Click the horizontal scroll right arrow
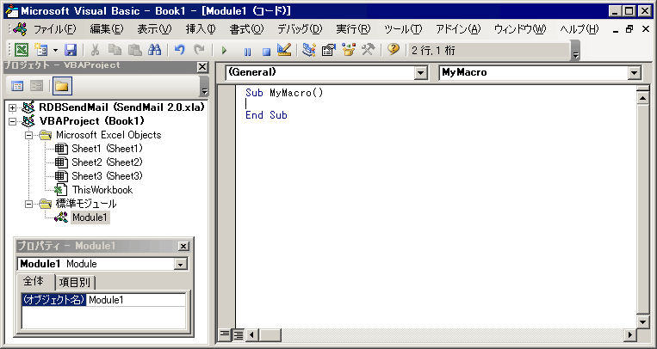 (x=629, y=334)
